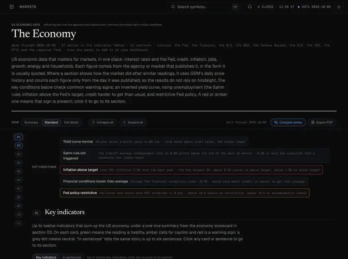The image size is (348, 259).
Task: Open Financial conditions looser than average
Action: [184, 181]
